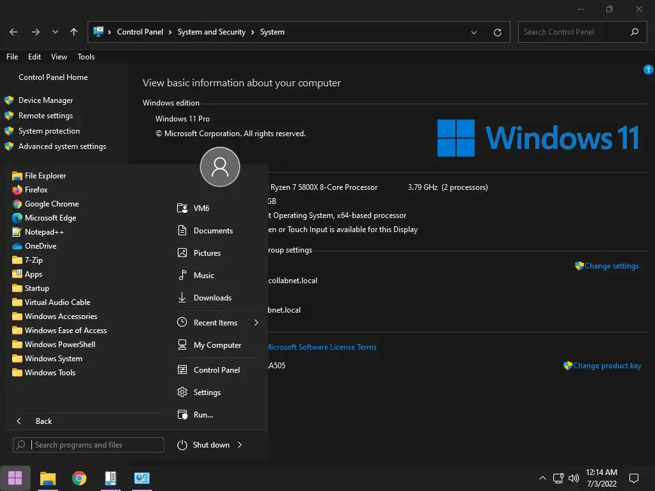The image size is (655, 491).
Task: Open OneDrive from the programs list
Action: click(x=40, y=246)
